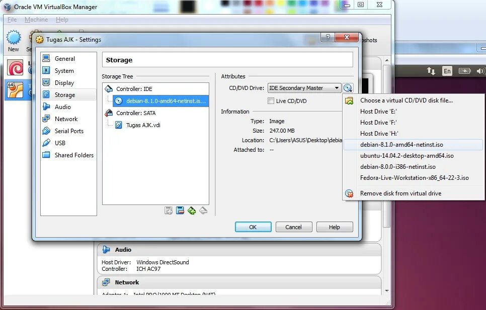
Task: Open Serial Ports settings category
Action: pyautogui.click(x=68, y=131)
